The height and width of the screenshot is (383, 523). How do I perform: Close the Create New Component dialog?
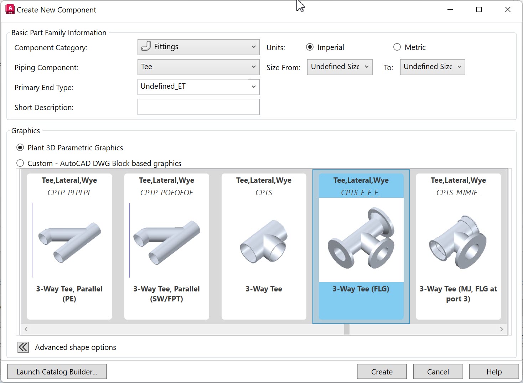(x=508, y=10)
